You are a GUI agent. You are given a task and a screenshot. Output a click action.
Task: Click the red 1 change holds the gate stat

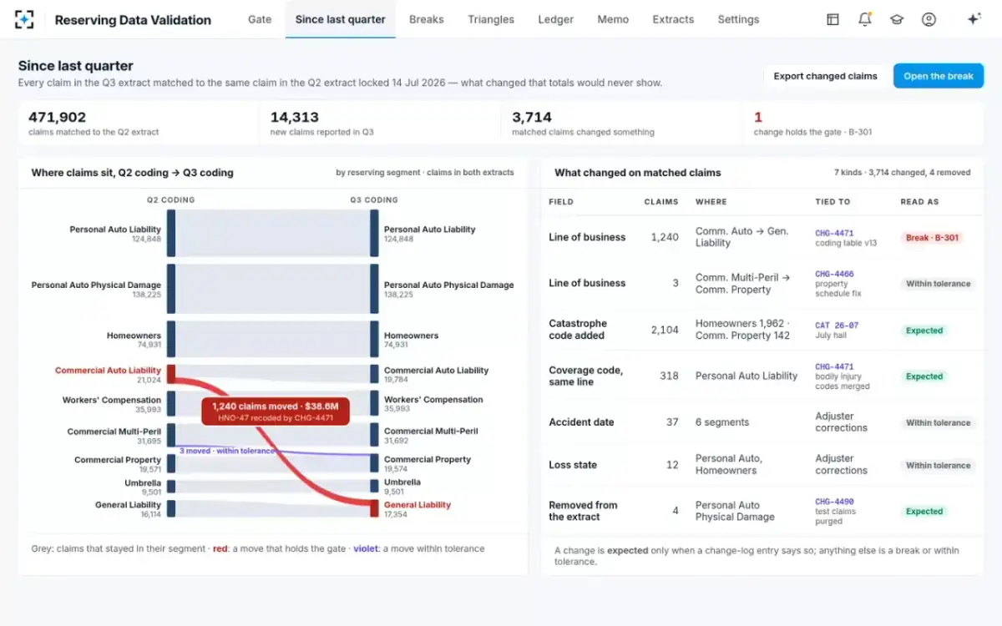[863, 124]
